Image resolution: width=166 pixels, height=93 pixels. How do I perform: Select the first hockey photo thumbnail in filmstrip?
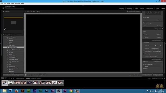pos(5,83)
